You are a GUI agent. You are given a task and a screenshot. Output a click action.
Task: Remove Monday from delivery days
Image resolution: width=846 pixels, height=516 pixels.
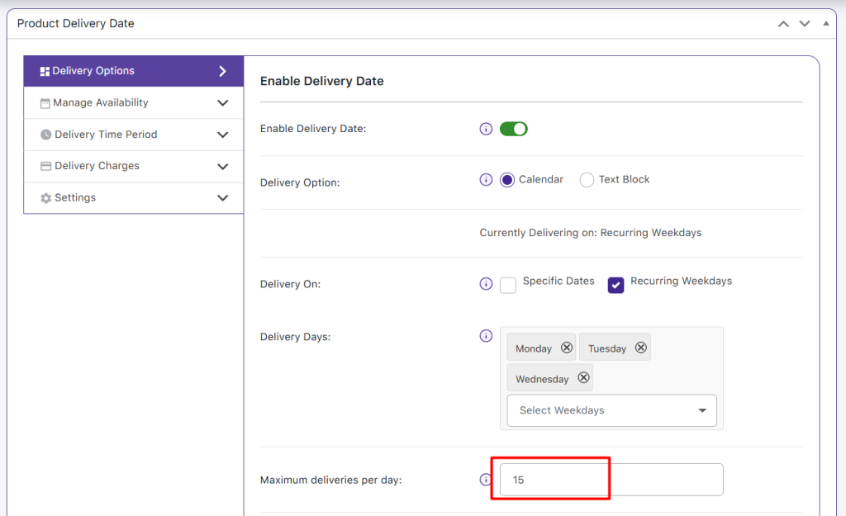click(x=567, y=348)
